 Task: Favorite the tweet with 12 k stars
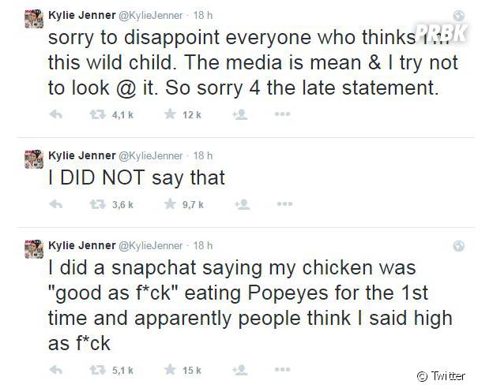click(170, 114)
